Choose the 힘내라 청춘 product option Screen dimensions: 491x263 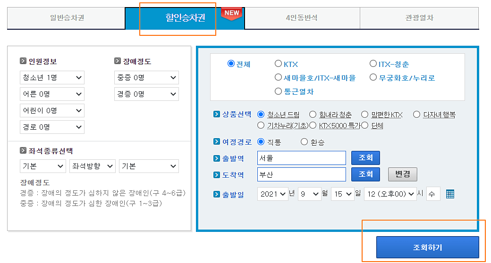click(313, 115)
